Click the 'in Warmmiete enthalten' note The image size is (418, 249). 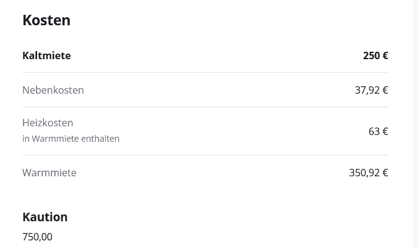(70, 139)
